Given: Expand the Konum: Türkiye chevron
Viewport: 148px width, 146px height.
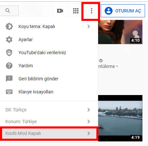Looking at the screenshot, I should (x=89, y=122).
